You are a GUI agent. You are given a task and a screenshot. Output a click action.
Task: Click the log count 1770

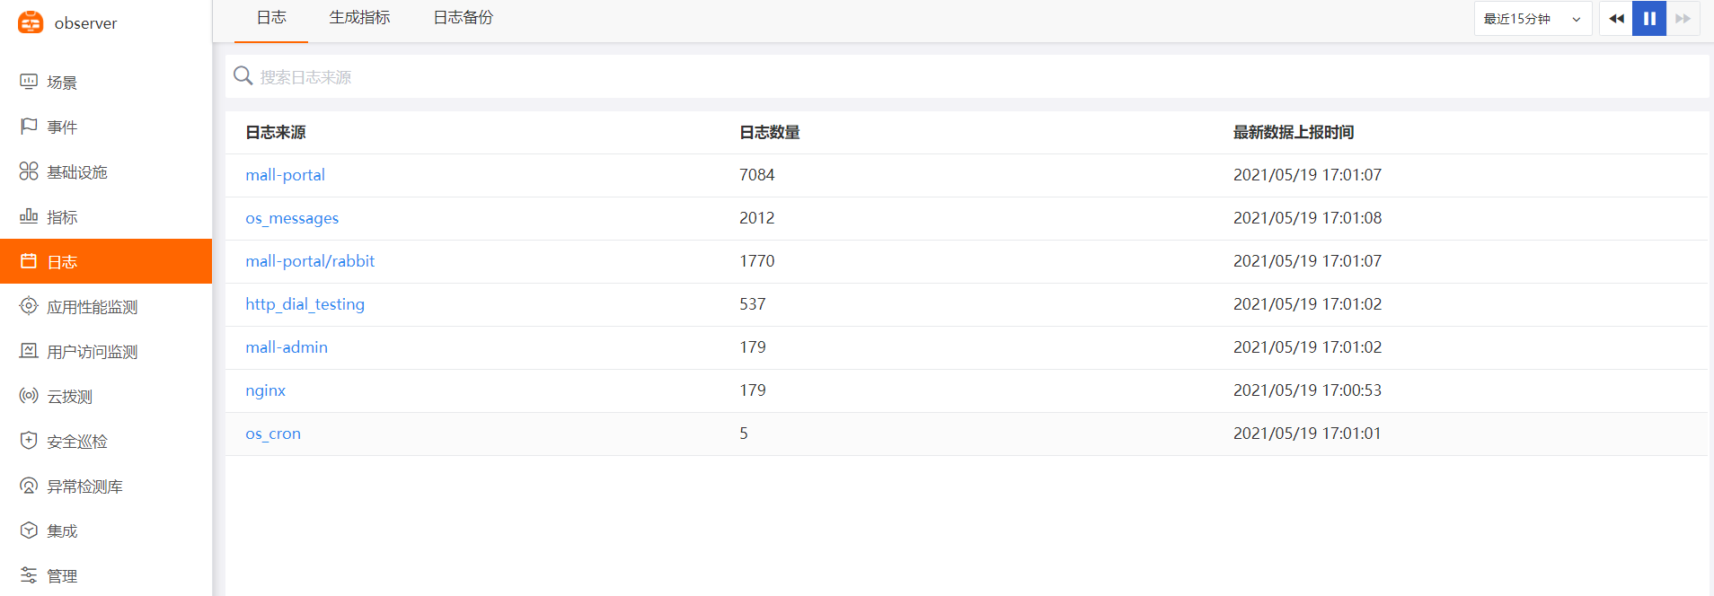coord(757,261)
